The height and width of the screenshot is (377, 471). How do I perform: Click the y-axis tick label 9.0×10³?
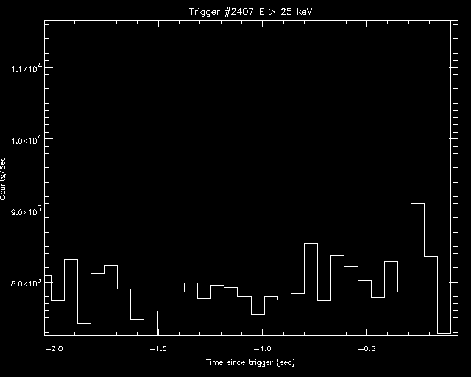tap(26, 211)
